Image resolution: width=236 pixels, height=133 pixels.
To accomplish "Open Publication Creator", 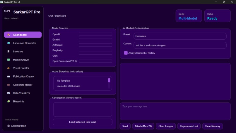I will (23, 76).
